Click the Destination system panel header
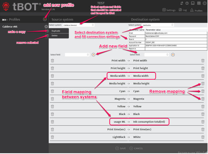The height and width of the screenshot is (154, 208). [x=145, y=20]
